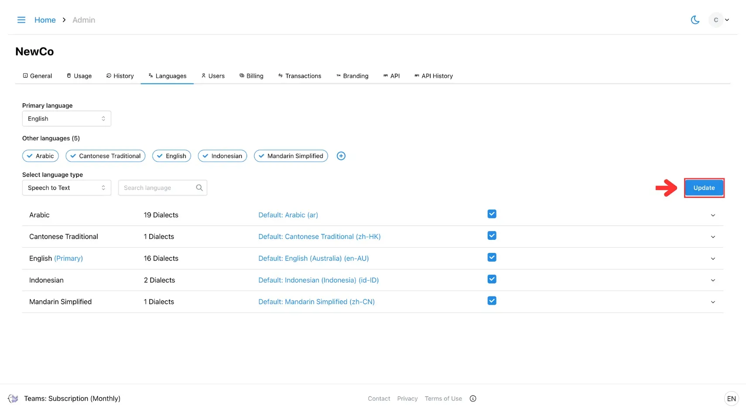Expand the Arabic dialects row
Image resolution: width=746 pixels, height=412 pixels.
pyautogui.click(x=713, y=215)
